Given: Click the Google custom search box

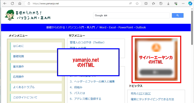Looking at the screenshot, I should tap(131, 15).
